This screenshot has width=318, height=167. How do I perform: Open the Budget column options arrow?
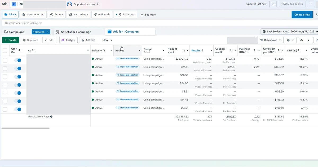tap(163, 50)
